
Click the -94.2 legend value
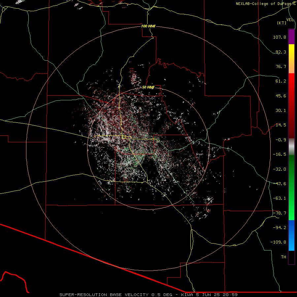pos(280,227)
